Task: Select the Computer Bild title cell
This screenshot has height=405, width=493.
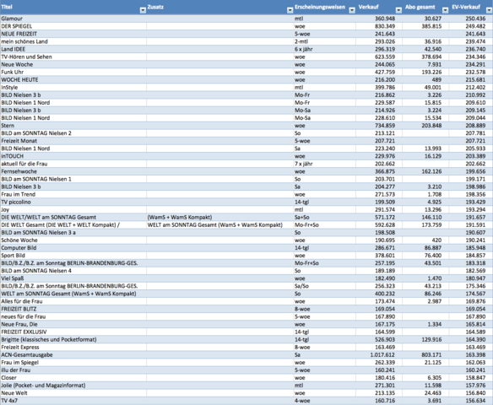Action: click(73, 248)
